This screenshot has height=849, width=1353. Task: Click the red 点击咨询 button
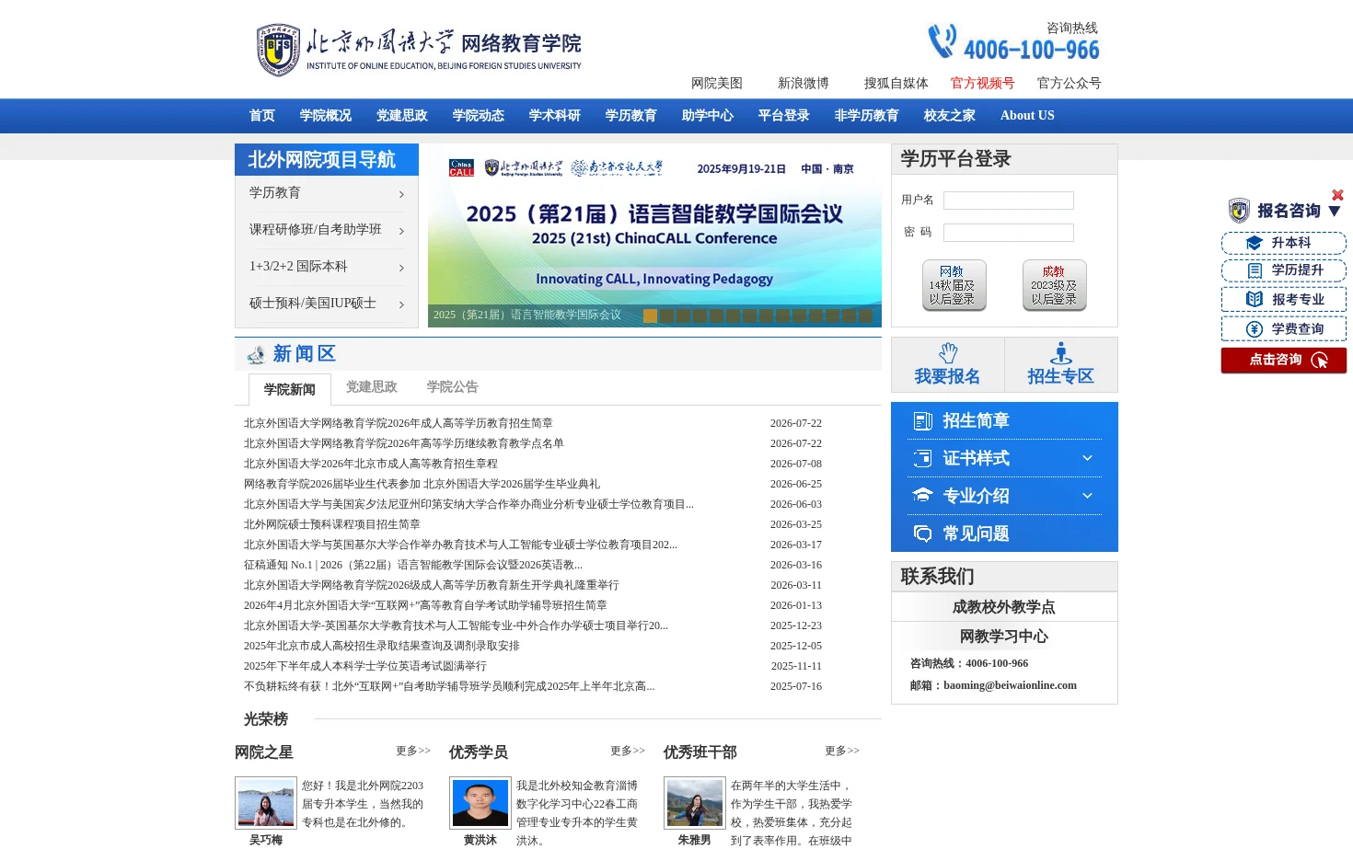(1284, 361)
